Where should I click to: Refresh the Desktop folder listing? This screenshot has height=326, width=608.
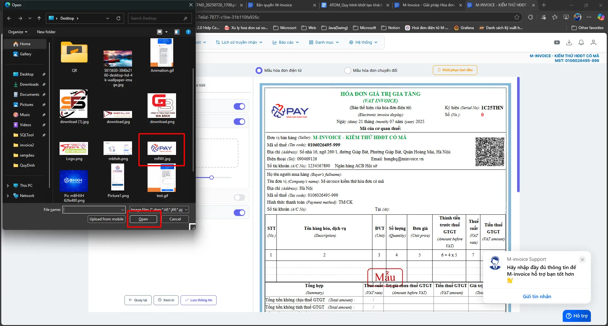[x=118, y=18]
